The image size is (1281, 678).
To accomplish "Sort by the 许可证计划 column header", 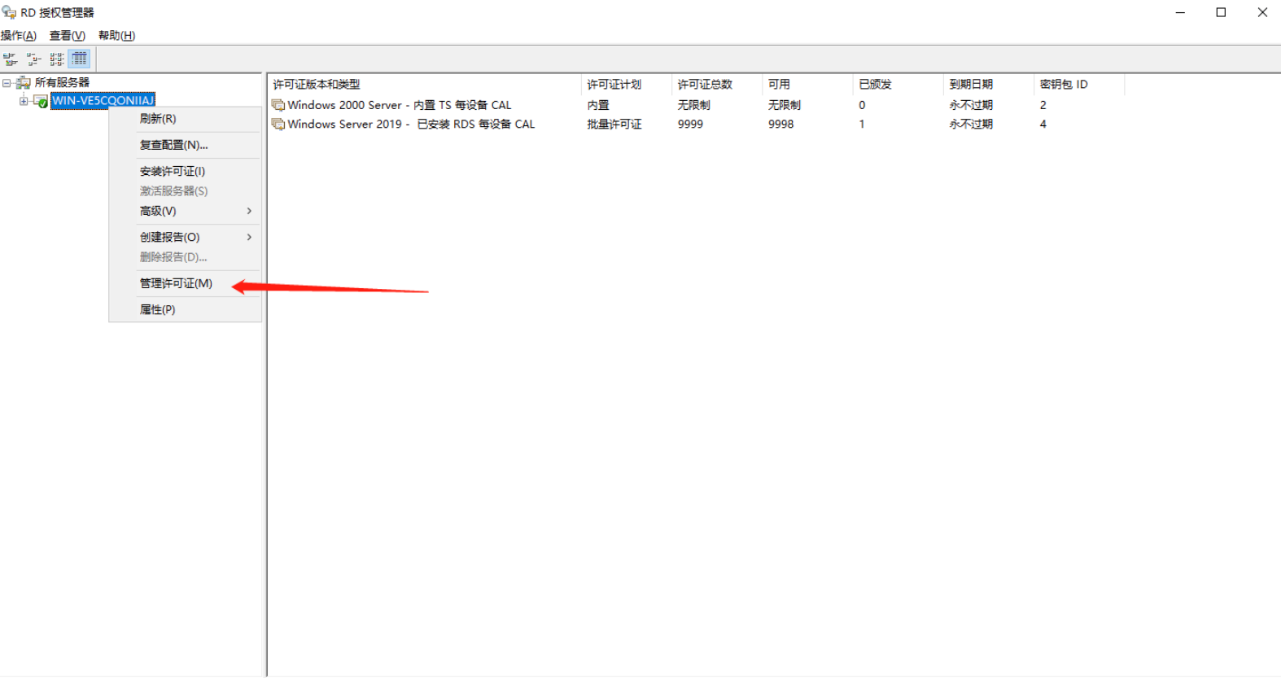I will (x=627, y=85).
